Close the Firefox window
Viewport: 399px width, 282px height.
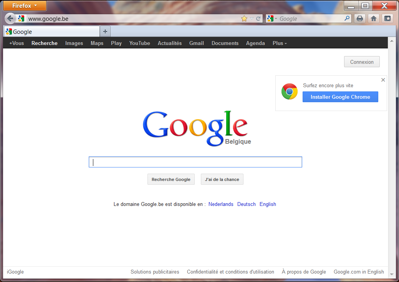384,6
